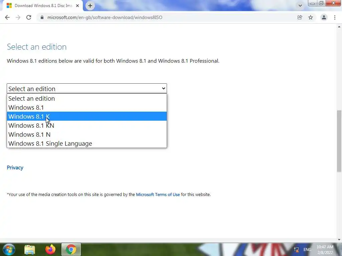342x256 pixels.
Task: Reload the current page
Action: point(29,17)
